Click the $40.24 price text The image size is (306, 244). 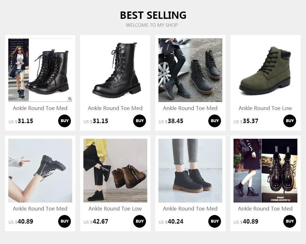[x=171, y=222]
